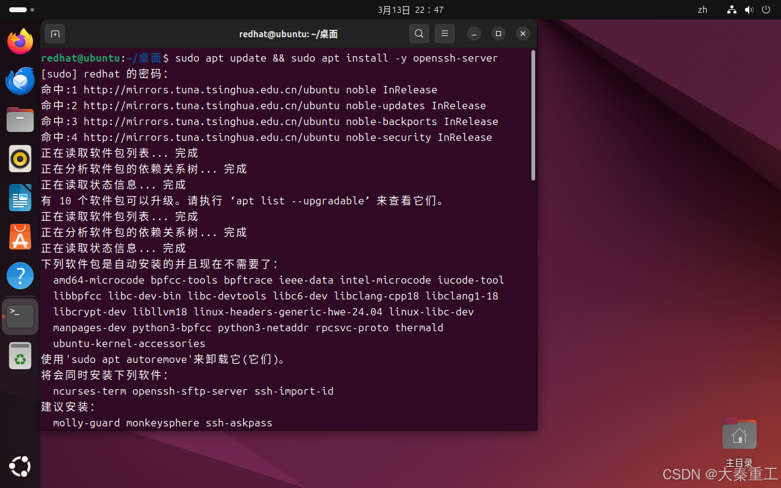
Task: Click the terminal title 'redhat@ubuntu: ~/桌面'
Action: tap(289, 34)
